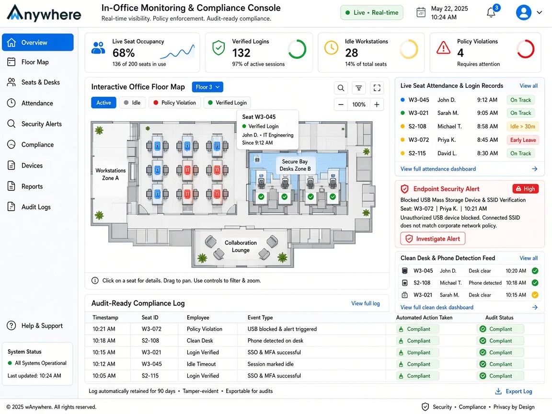Open Reports page

click(38, 186)
